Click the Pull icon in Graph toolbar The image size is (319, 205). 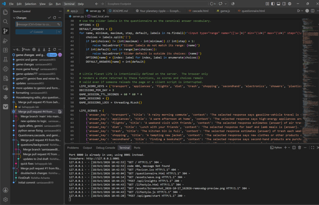(x=44, y=49)
